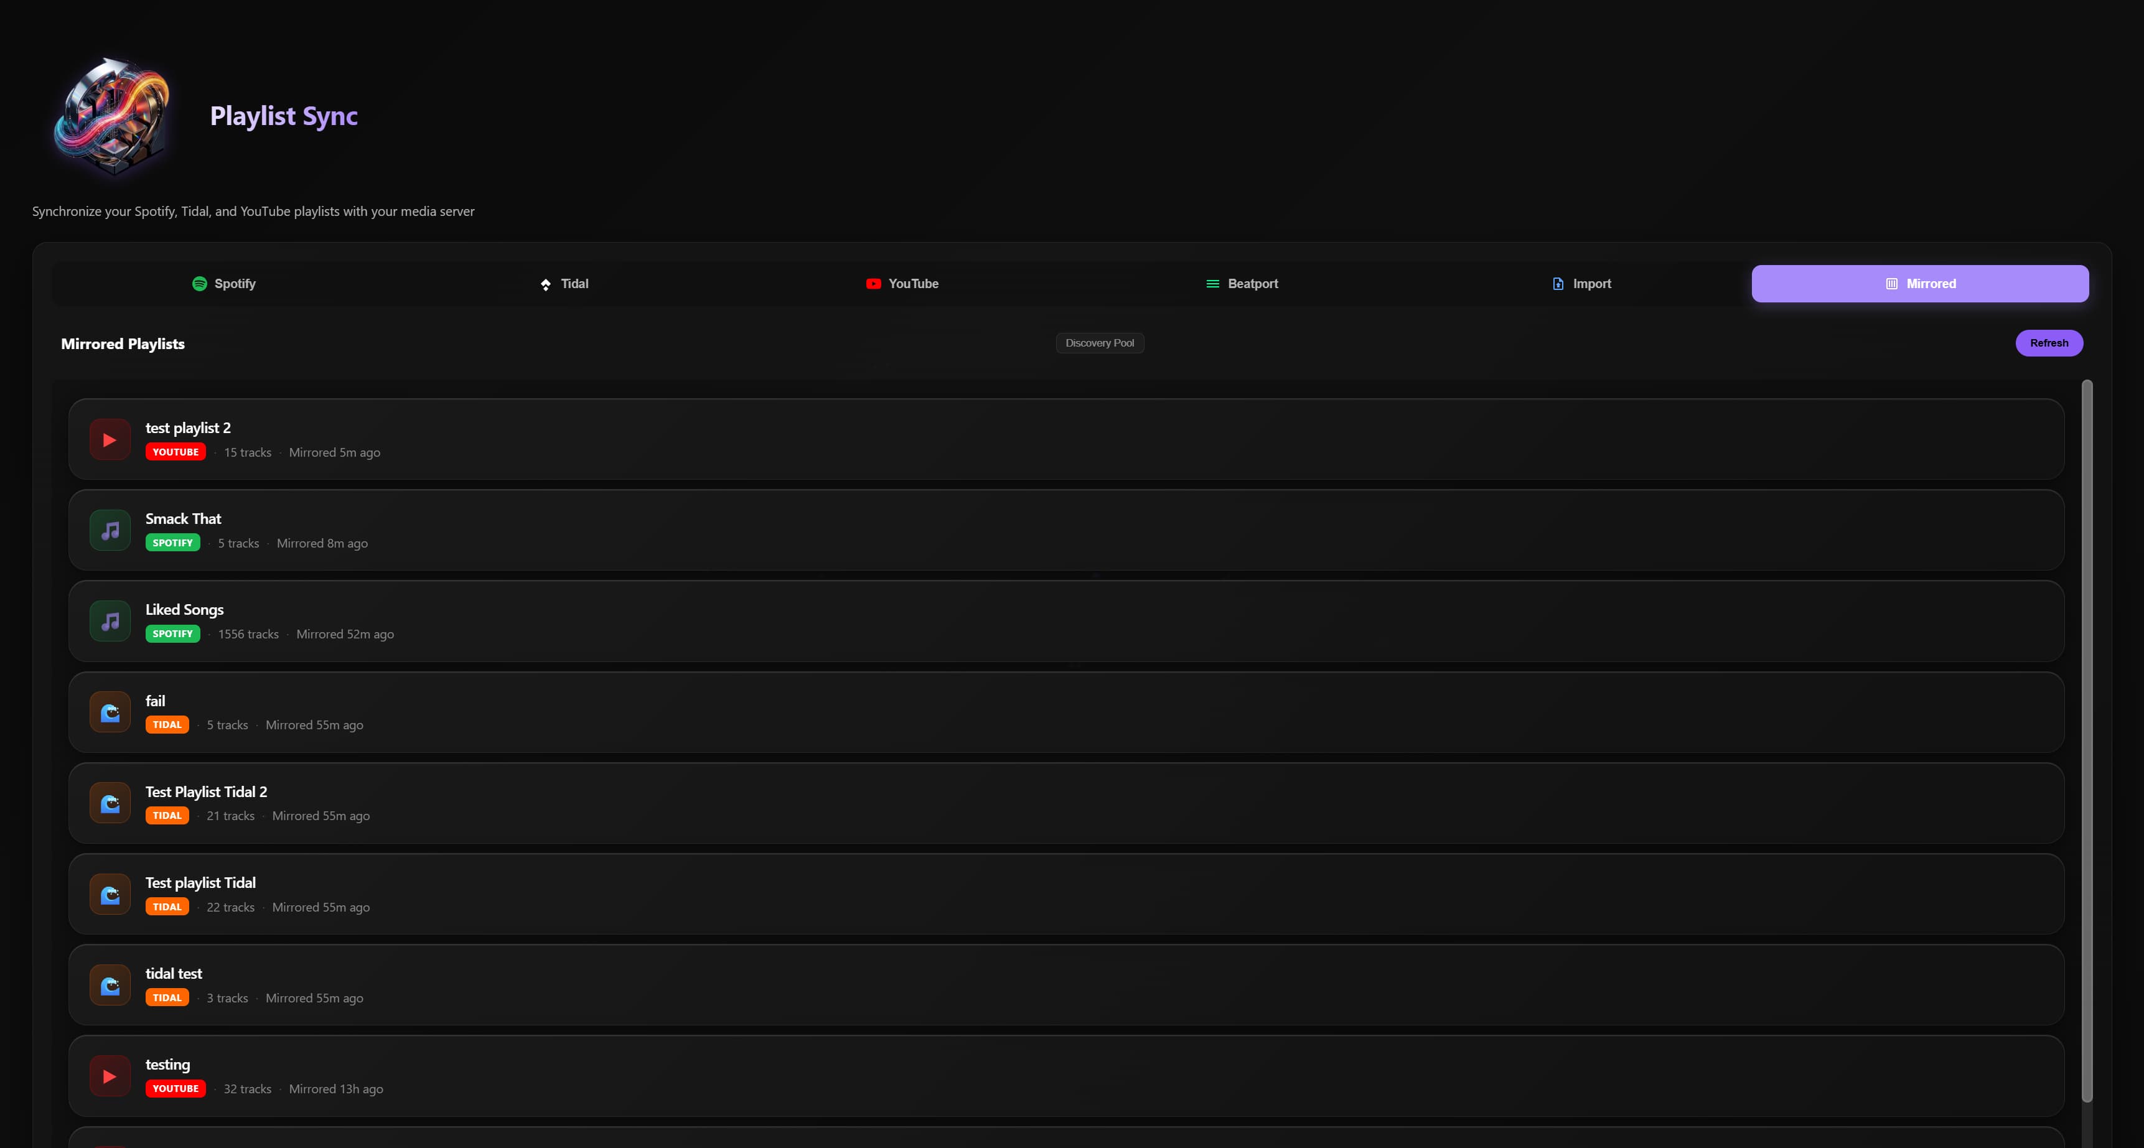Image resolution: width=2144 pixels, height=1148 pixels.
Task: Click '5 tracks' on Smack That playlist
Action: [x=238, y=543]
